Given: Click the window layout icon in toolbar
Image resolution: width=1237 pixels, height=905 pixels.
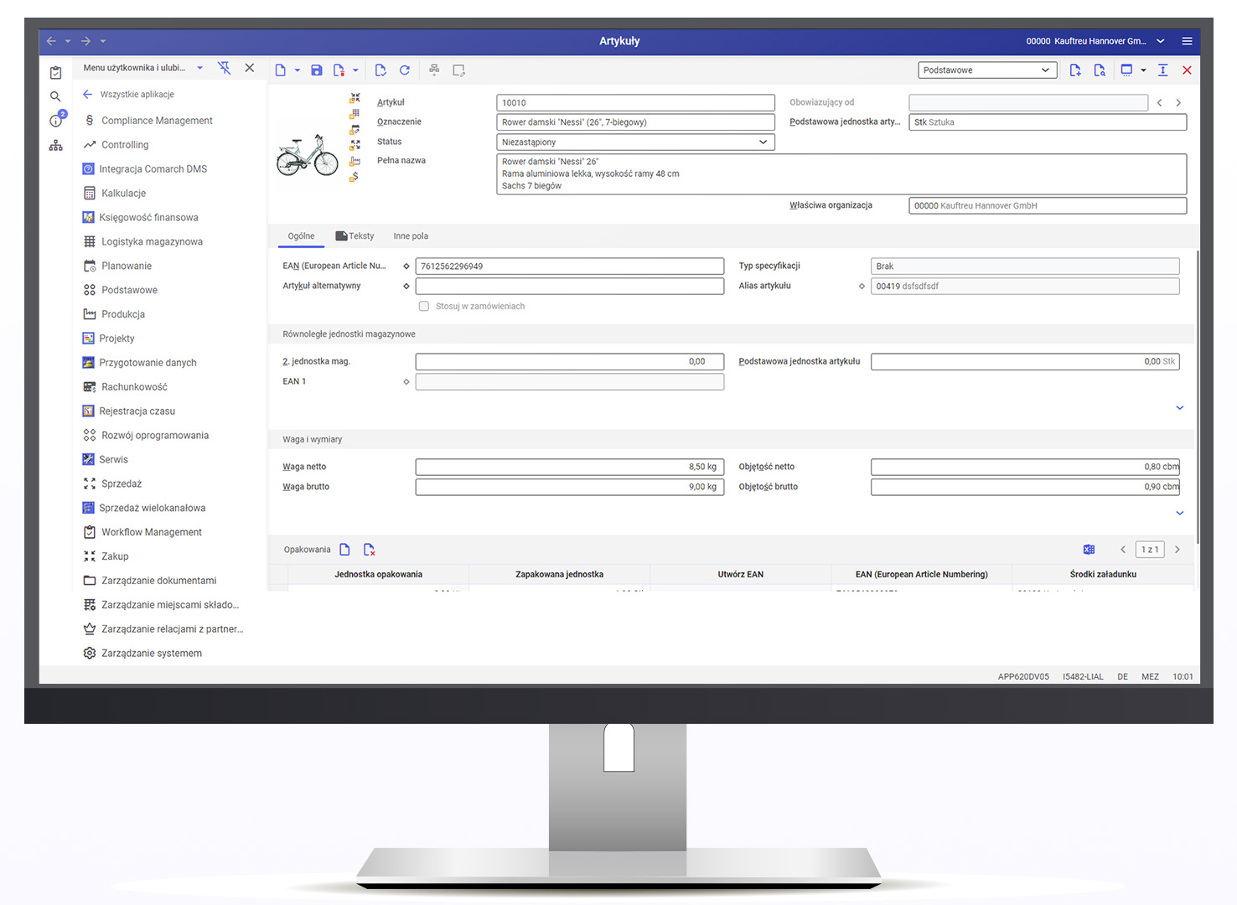Looking at the screenshot, I should pos(1126,70).
